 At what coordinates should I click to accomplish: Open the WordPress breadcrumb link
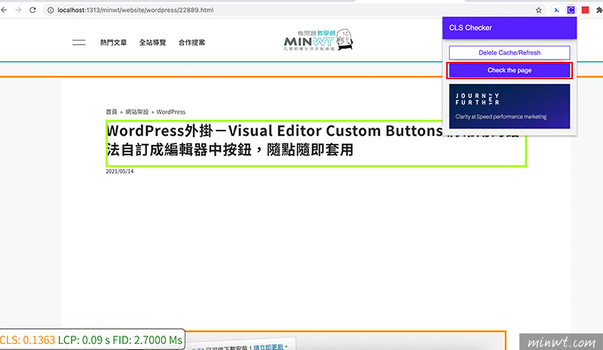171,112
